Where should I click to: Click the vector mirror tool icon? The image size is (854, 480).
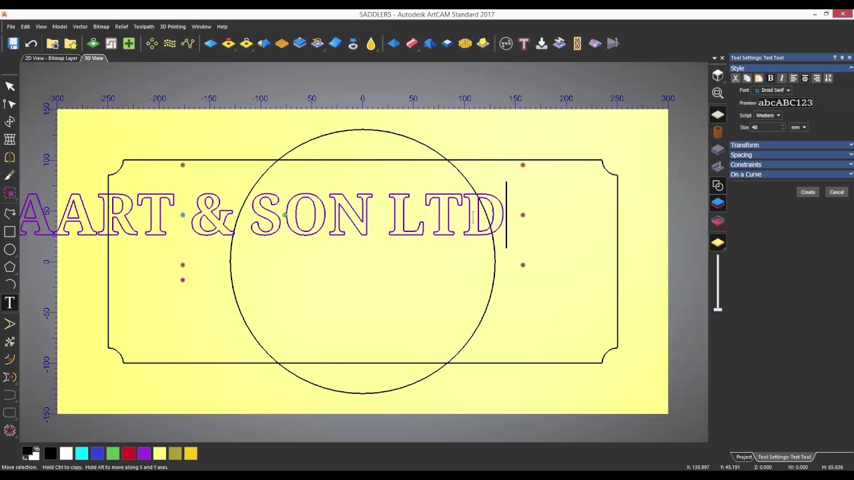10,157
